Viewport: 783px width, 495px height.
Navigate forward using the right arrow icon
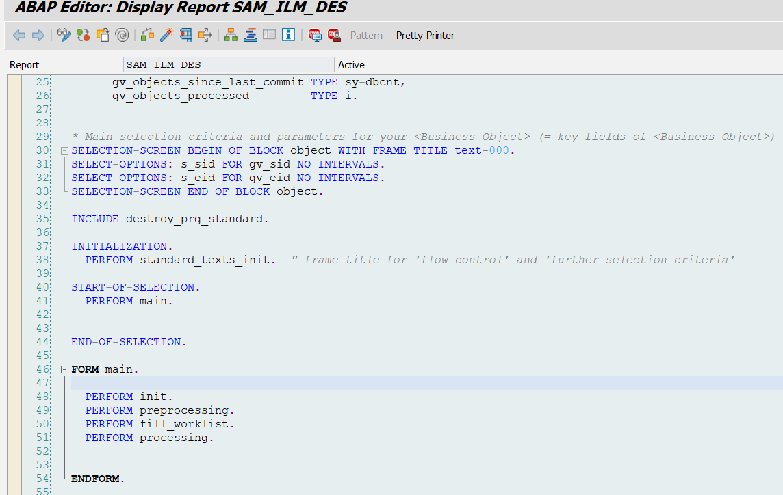point(39,35)
